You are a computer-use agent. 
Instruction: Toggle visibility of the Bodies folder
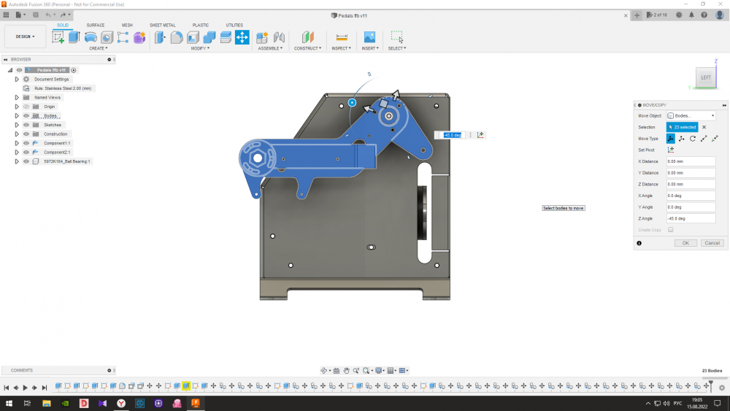click(x=26, y=115)
